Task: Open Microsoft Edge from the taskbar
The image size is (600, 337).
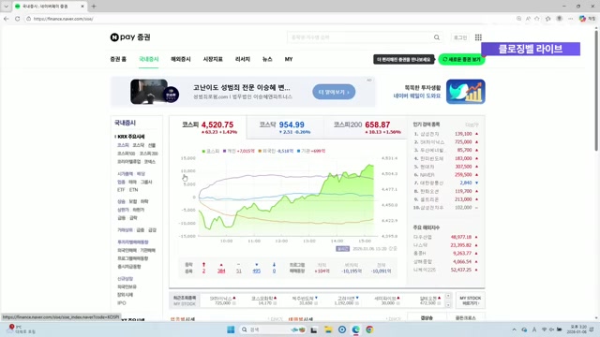Action: click(356, 330)
